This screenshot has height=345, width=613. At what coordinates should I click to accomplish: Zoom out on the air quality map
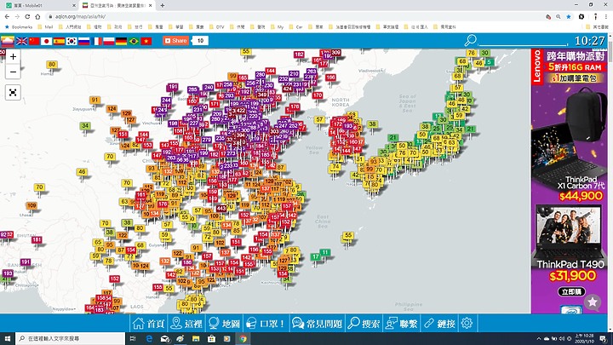13,72
